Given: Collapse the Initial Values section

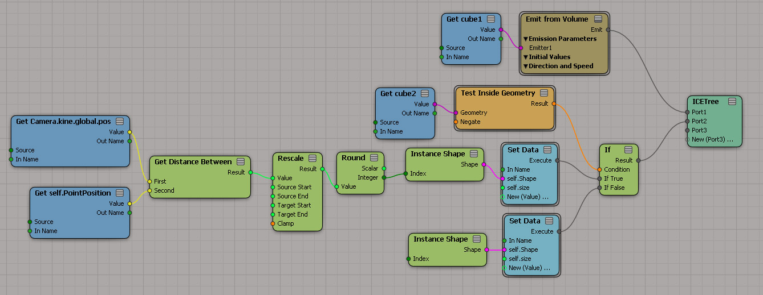Looking at the screenshot, I should pos(526,57).
